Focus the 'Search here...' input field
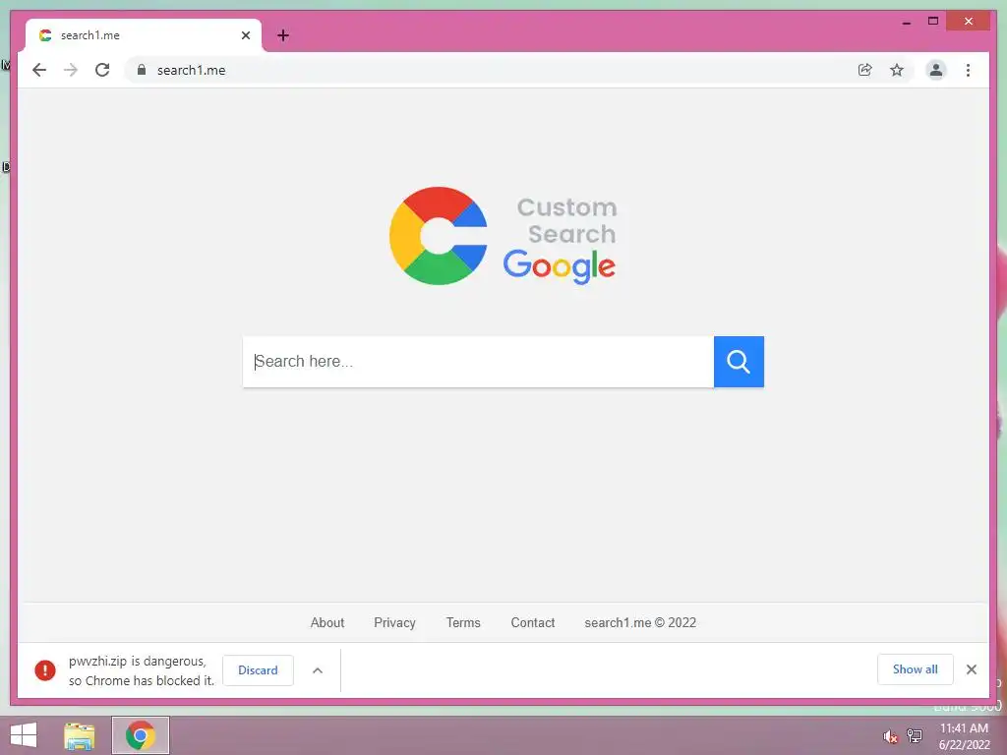This screenshot has height=755, width=1007. (x=478, y=362)
